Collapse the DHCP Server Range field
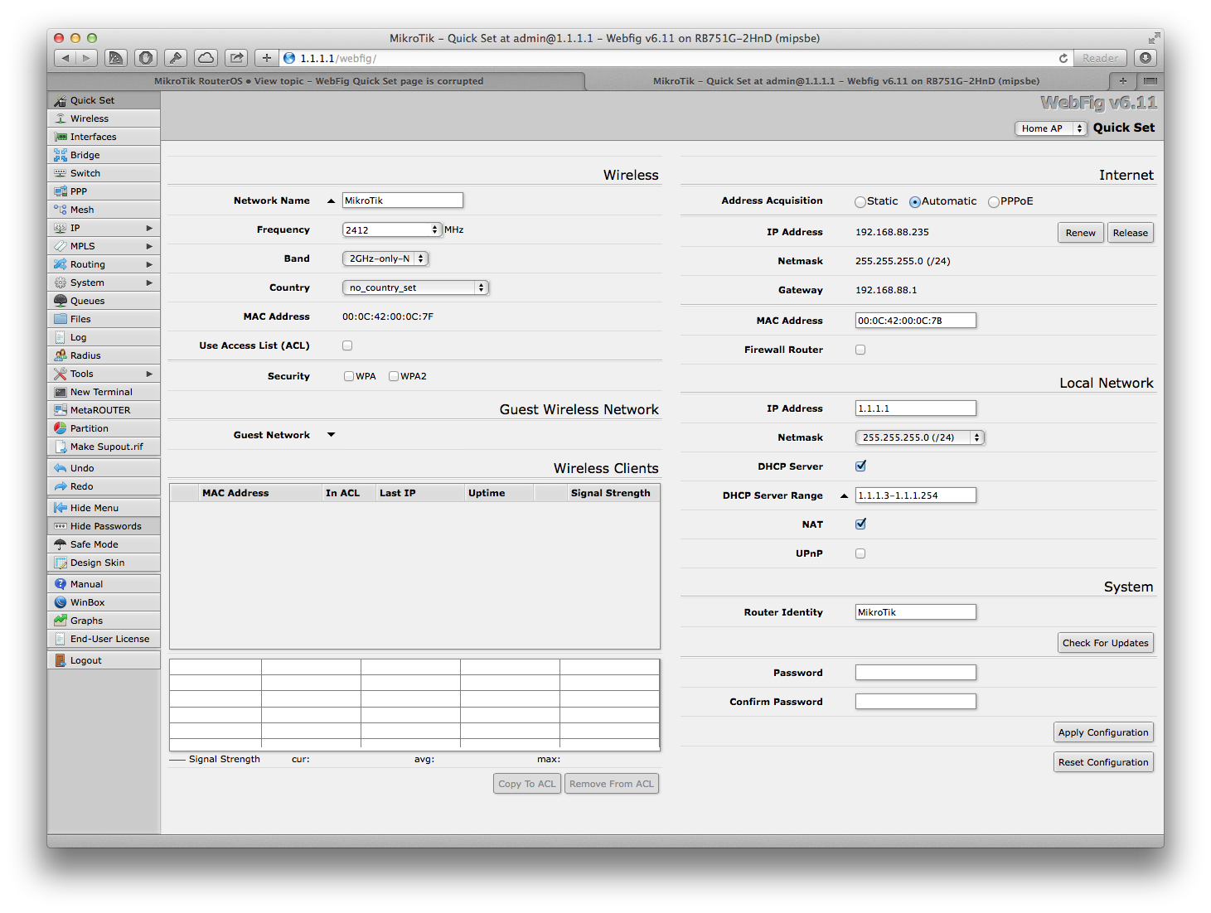The image size is (1211, 913). pyautogui.click(x=843, y=495)
